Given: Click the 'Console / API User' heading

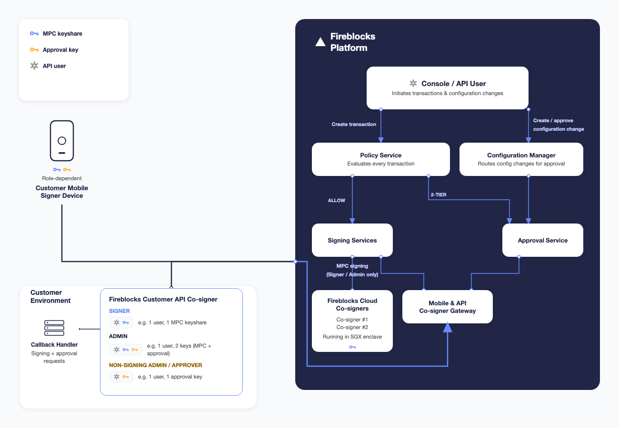Looking at the screenshot, I should [454, 83].
